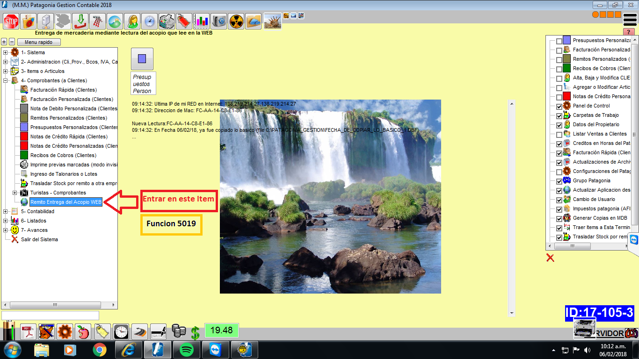Click the green download arrow toolbar icon

click(x=80, y=22)
